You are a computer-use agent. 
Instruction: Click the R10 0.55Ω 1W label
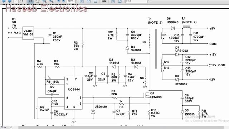(155, 113)
